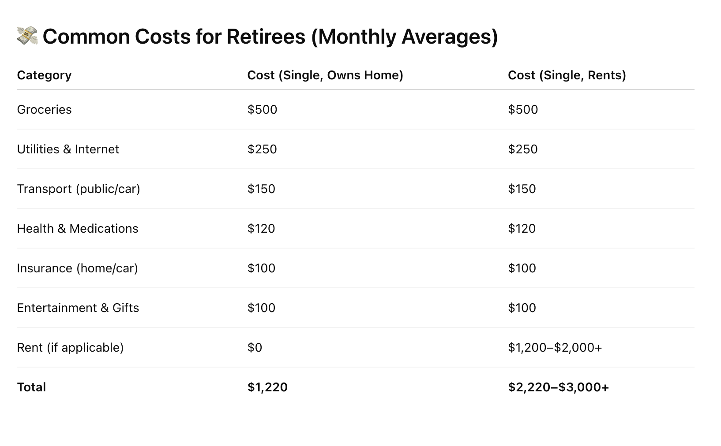The height and width of the screenshot is (446, 721).
Task: Click $120 health cost in Owns Home column
Action: 261,228
